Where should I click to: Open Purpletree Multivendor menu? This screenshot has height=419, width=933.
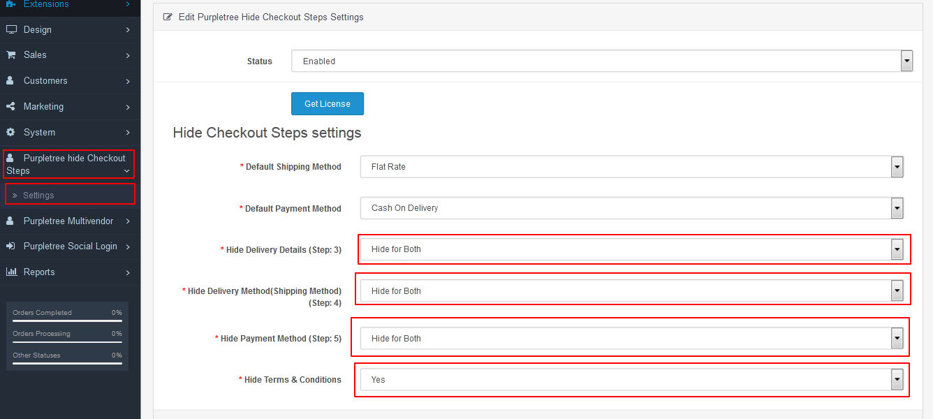70,221
